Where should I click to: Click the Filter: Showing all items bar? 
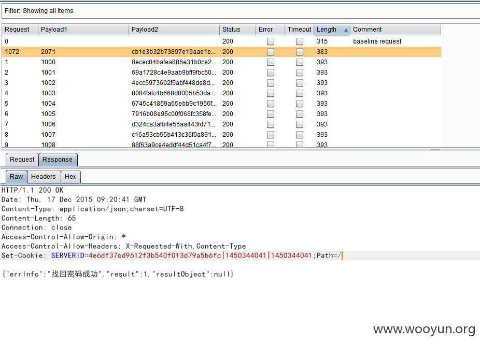241,11
